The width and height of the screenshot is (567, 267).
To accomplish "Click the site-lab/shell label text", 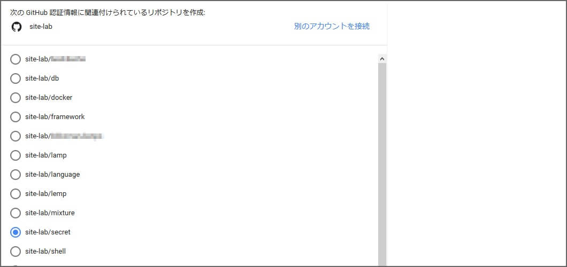I will 45,252.
